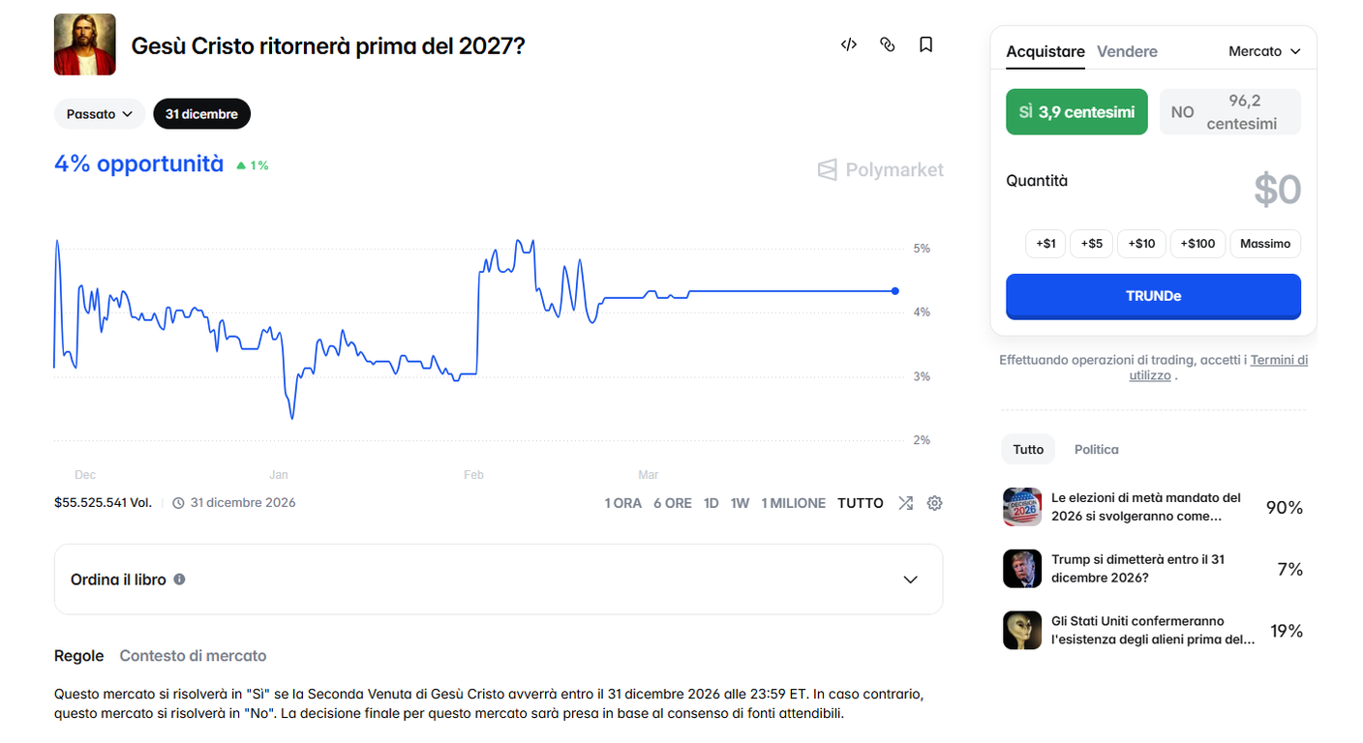Click the Jesus market thumbnail image
The height and width of the screenshot is (743, 1363).
pyautogui.click(x=85, y=45)
